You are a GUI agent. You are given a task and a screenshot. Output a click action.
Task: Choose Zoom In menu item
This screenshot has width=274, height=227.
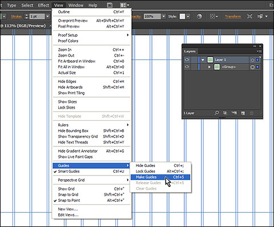[x=91, y=50]
